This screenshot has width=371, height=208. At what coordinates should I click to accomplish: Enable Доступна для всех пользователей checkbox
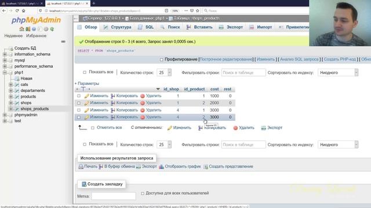click(x=143, y=194)
